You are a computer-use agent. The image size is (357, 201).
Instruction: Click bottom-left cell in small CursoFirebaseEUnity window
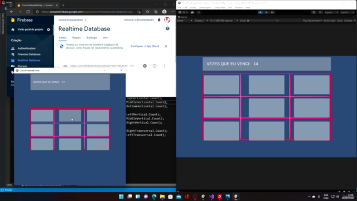[x=42, y=144]
